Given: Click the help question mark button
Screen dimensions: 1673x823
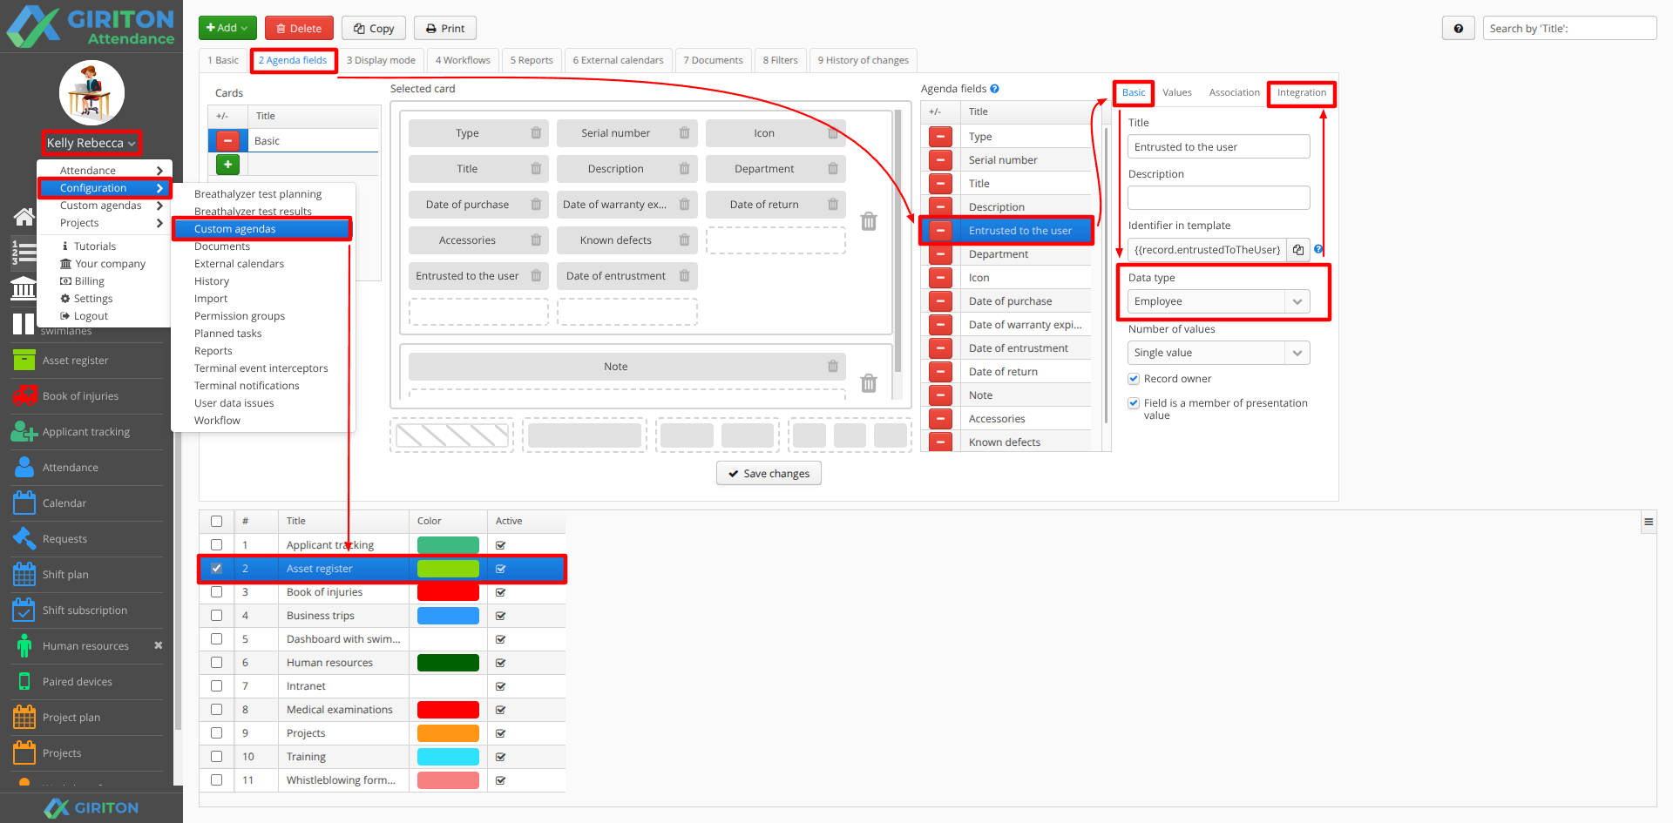Looking at the screenshot, I should point(1458,28).
